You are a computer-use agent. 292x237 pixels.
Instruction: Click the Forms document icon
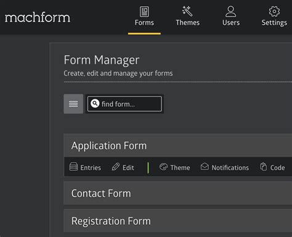click(144, 12)
